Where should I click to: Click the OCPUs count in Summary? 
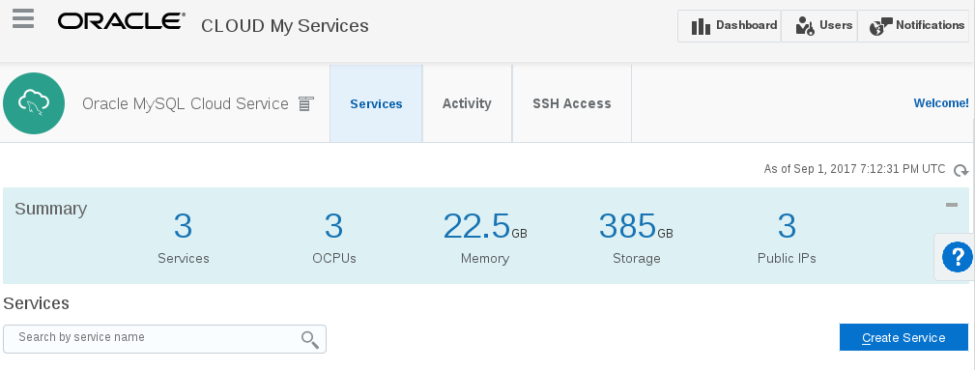point(334,226)
